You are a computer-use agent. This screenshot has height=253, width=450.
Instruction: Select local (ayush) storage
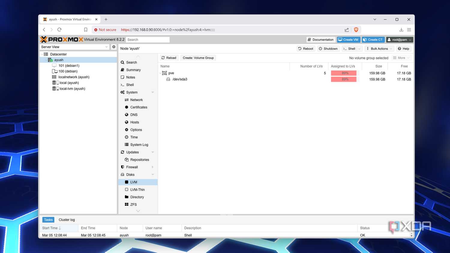click(x=69, y=83)
